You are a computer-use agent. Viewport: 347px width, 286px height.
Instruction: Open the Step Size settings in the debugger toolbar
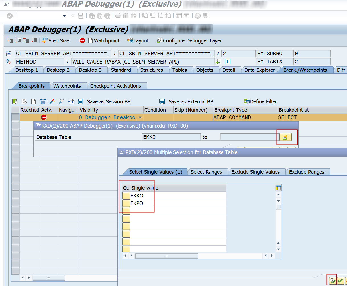[55, 40]
